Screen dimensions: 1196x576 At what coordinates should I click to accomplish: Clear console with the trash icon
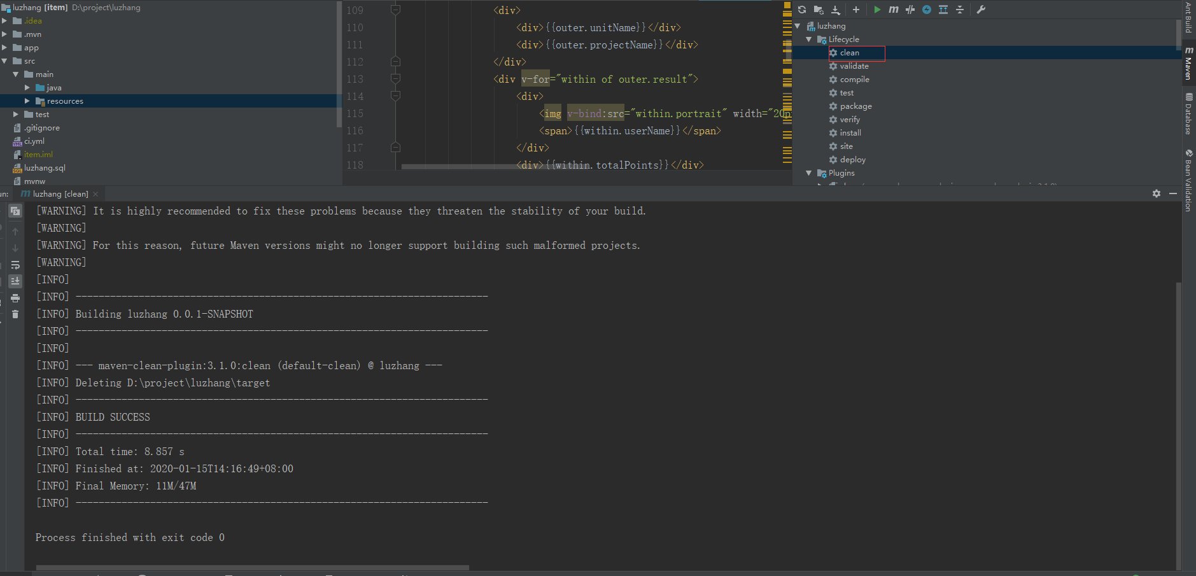pyautogui.click(x=15, y=314)
